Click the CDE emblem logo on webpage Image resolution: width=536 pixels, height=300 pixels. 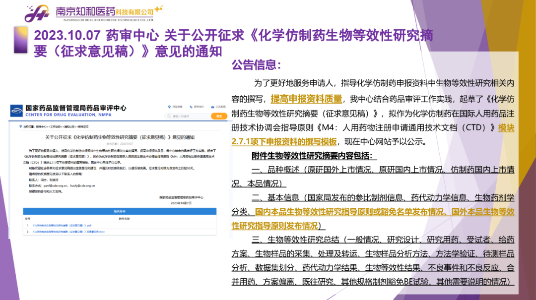tap(17, 110)
